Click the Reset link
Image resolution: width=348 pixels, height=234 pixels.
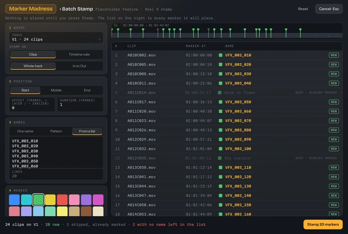(x=303, y=9)
